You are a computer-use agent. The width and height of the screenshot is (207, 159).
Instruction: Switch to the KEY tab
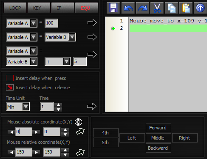(x=39, y=8)
